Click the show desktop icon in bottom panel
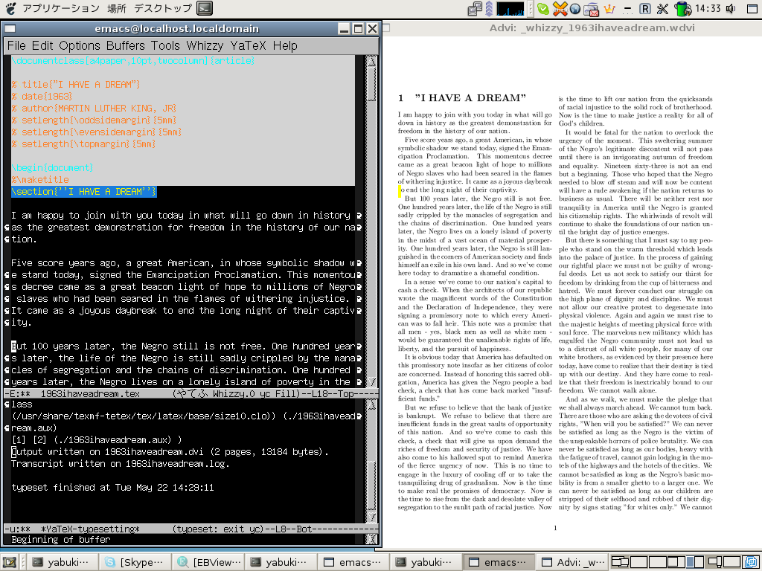Screen dimensions: 762x571 click(x=9, y=562)
